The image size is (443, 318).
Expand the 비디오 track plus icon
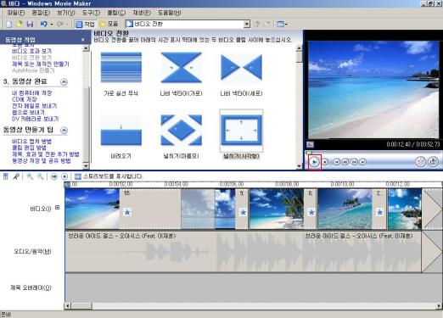point(58,208)
